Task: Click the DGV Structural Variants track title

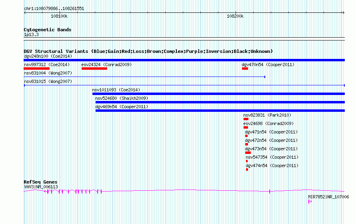Action: [148, 51]
